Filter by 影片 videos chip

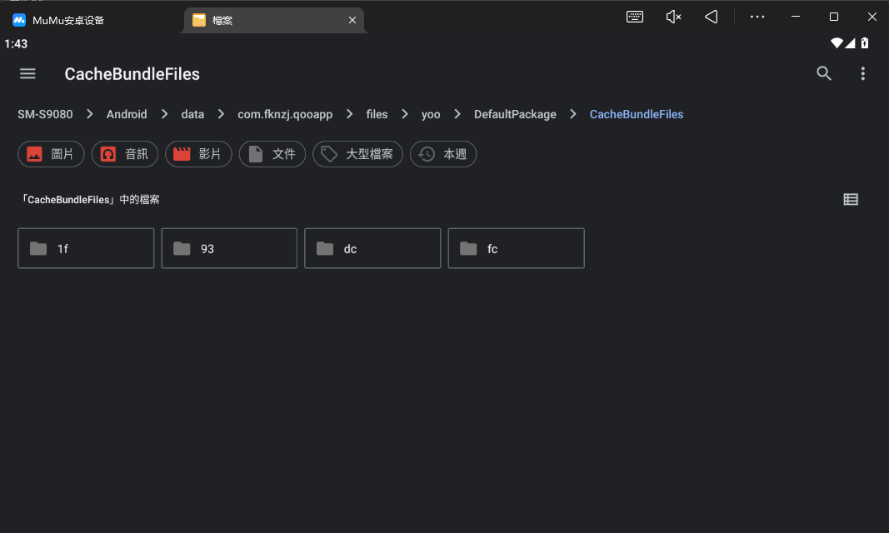198,154
